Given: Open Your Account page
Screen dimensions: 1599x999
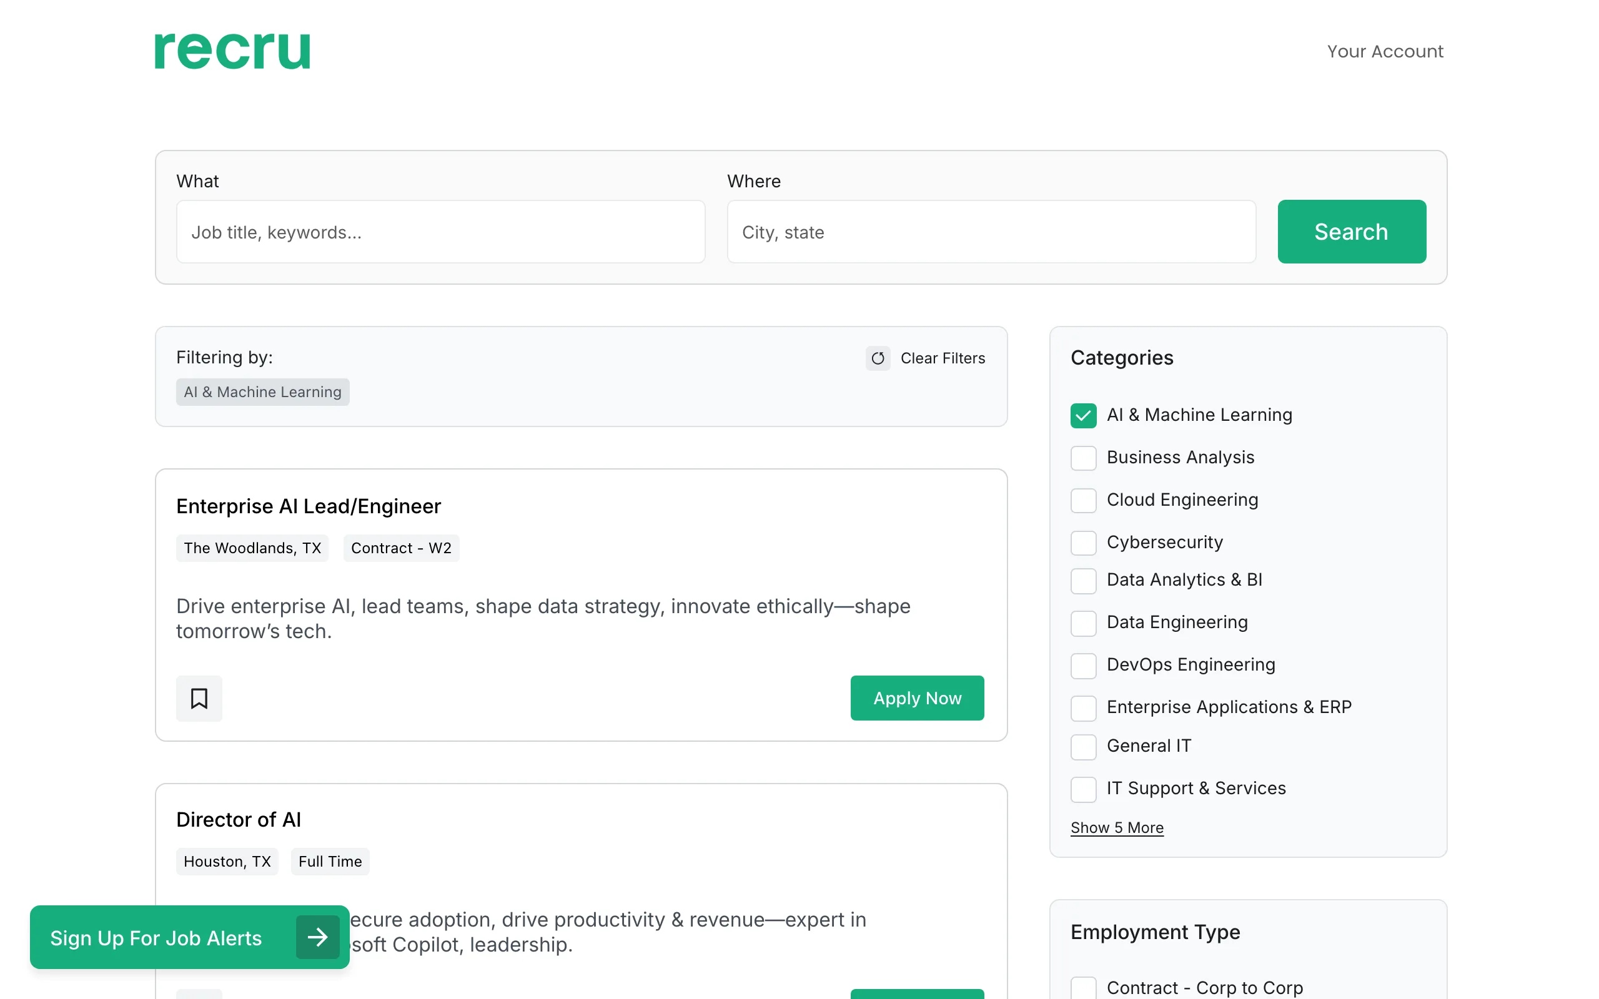Looking at the screenshot, I should tap(1385, 52).
